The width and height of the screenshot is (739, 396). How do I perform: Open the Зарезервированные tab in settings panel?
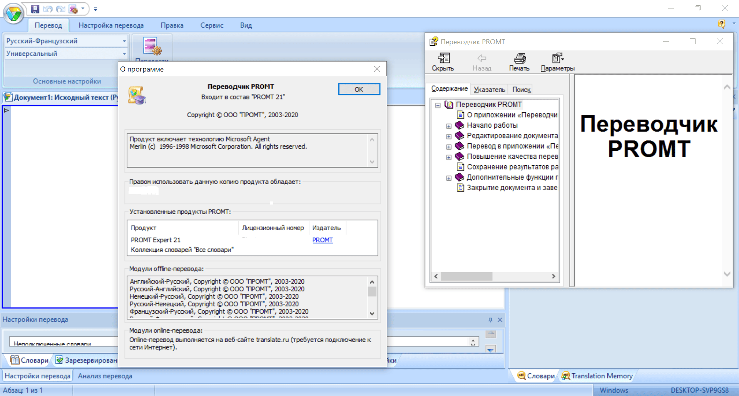pos(87,360)
